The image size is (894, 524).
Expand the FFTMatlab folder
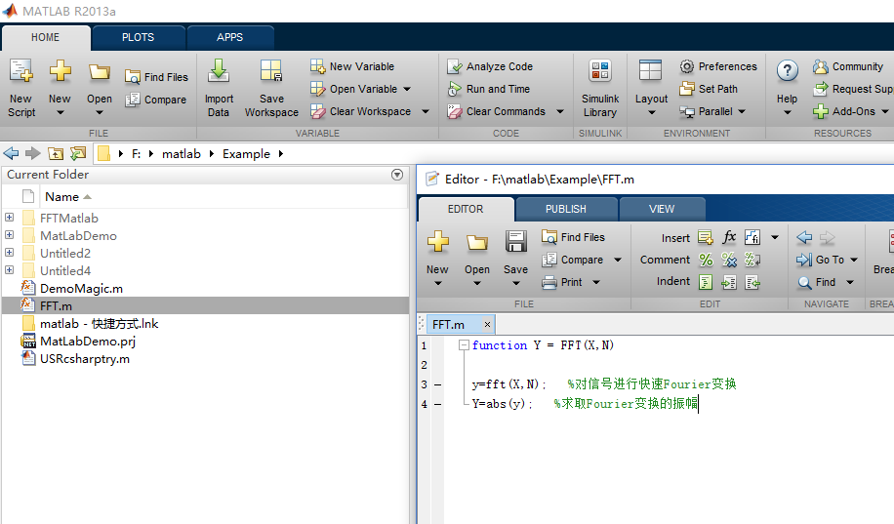click(x=9, y=218)
